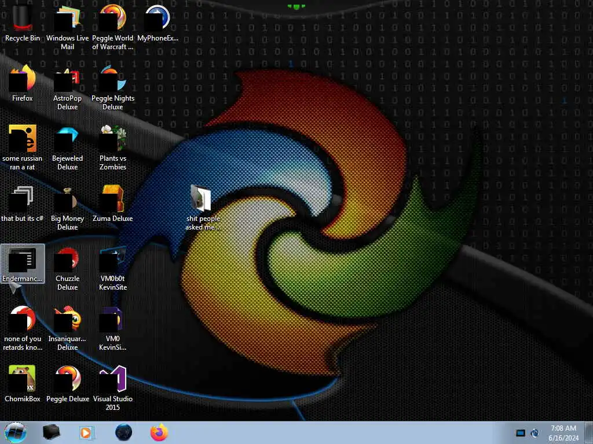Open the ChomikBox desktop shortcut
Image resolution: width=593 pixels, height=444 pixels.
pos(23,384)
